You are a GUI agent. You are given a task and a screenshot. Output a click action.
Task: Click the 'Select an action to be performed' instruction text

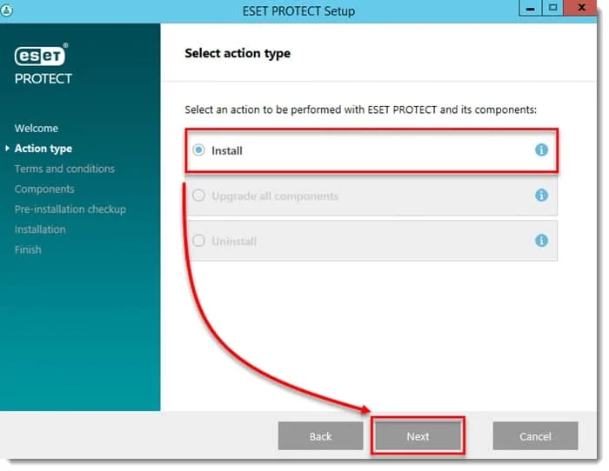(x=360, y=109)
